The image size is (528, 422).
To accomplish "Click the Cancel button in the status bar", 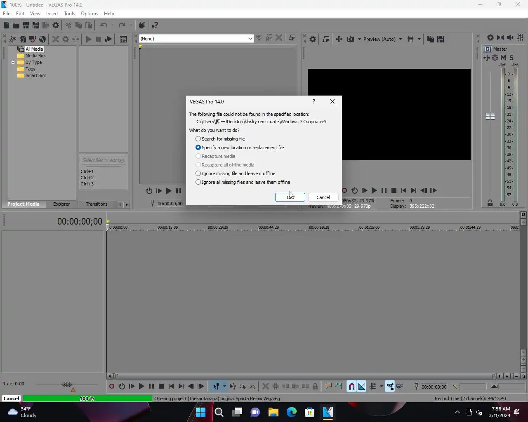I will (x=12, y=399).
